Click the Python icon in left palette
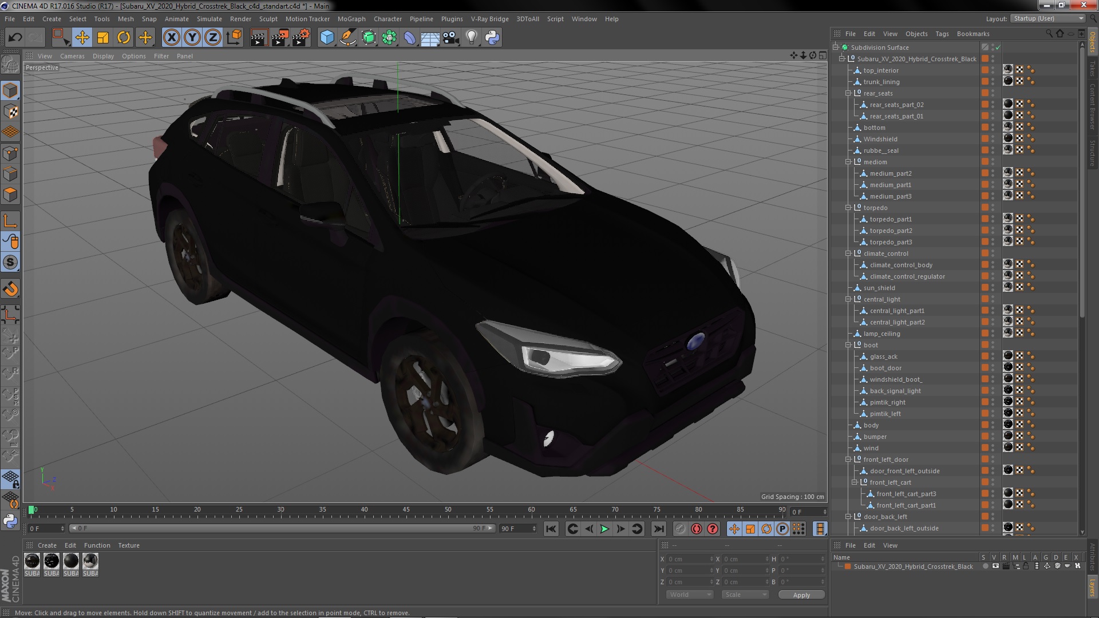This screenshot has height=618, width=1099. point(10,521)
